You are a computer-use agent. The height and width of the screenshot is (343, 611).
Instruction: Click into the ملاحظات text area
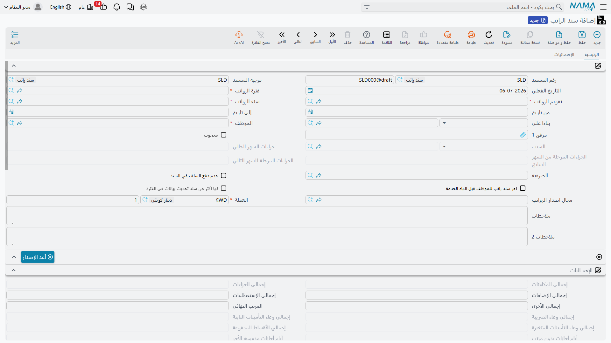click(267, 216)
